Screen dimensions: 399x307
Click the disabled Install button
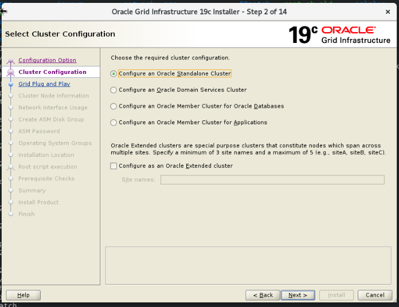[337, 295]
